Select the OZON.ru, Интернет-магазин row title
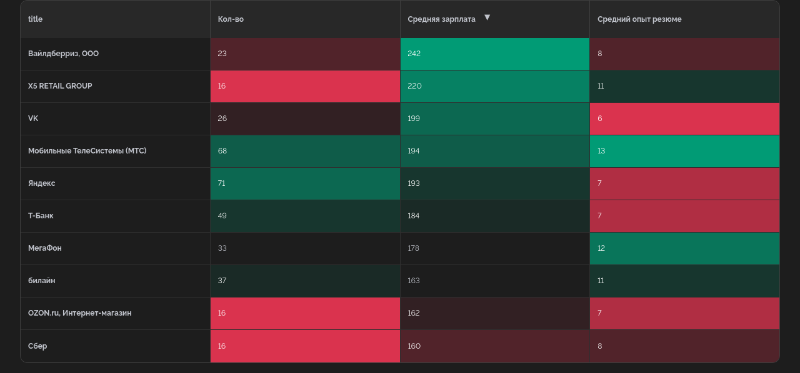800x373 pixels. point(79,313)
